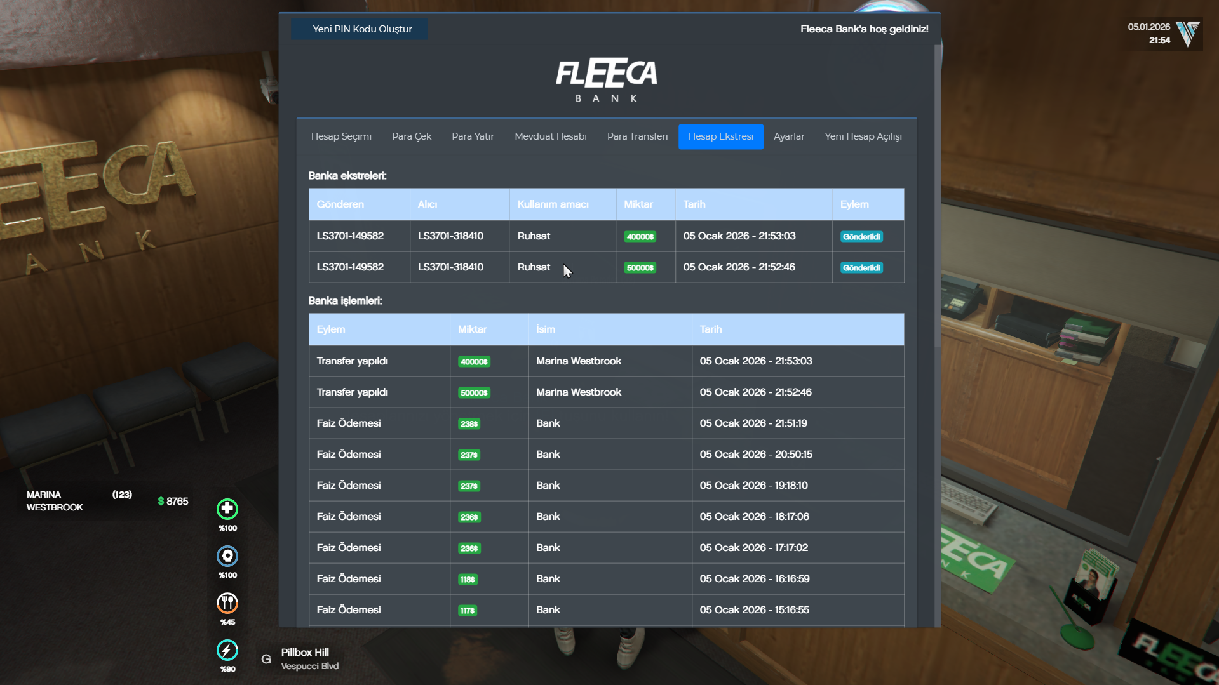The image size is (1219, 685).
Task: Click Bank name in the 21:51:19 interest row
Action: [548, 423]
